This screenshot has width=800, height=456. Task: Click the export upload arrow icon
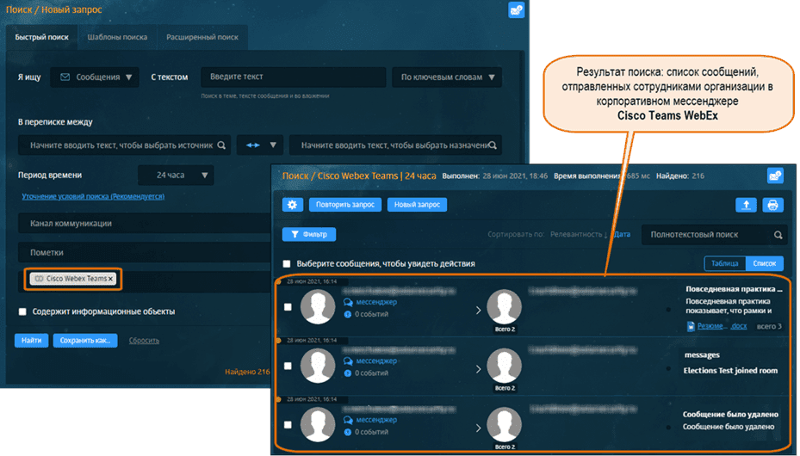[746, 205]
